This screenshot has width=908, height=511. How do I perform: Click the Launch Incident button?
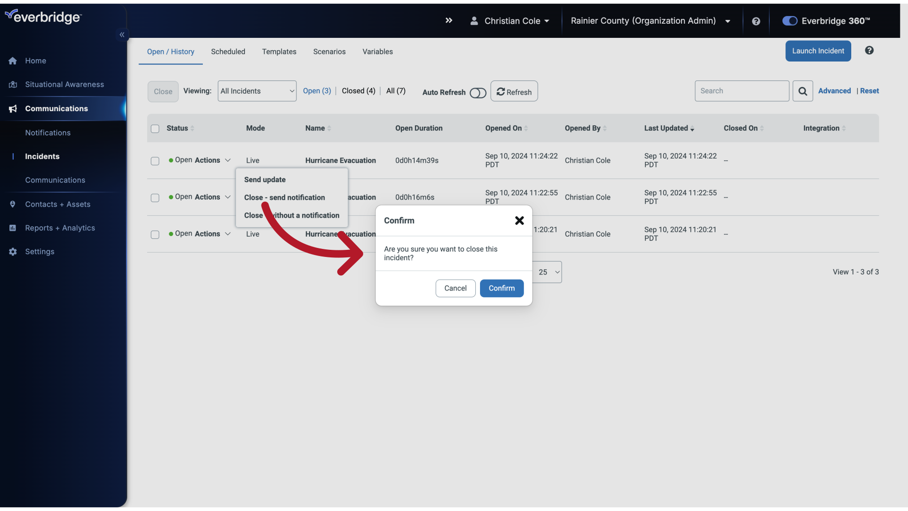(818, 51)
